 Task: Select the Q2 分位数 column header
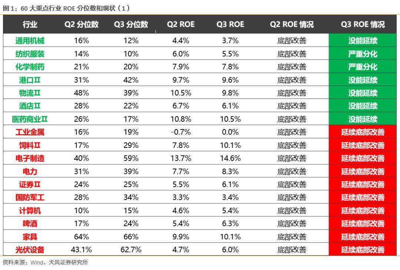(x=81, y=24)
